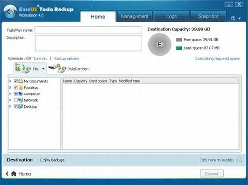248x185 pixels.
Task: Click the E:\My Backups destination path
Action: [53, 160]
